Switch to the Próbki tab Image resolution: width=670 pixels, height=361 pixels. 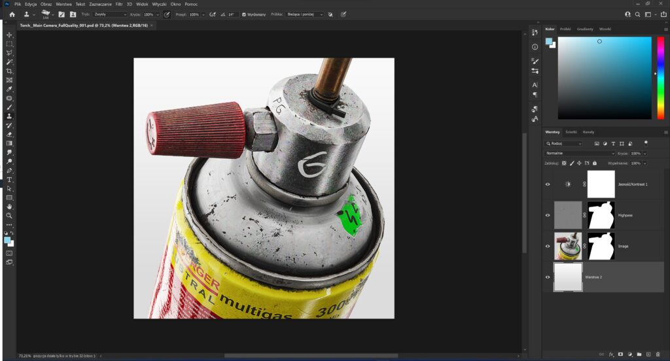pos(565,29)
